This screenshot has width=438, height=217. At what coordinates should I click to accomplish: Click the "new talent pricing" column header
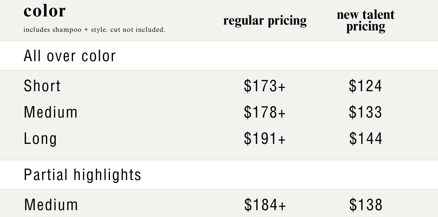coord(365,21)
